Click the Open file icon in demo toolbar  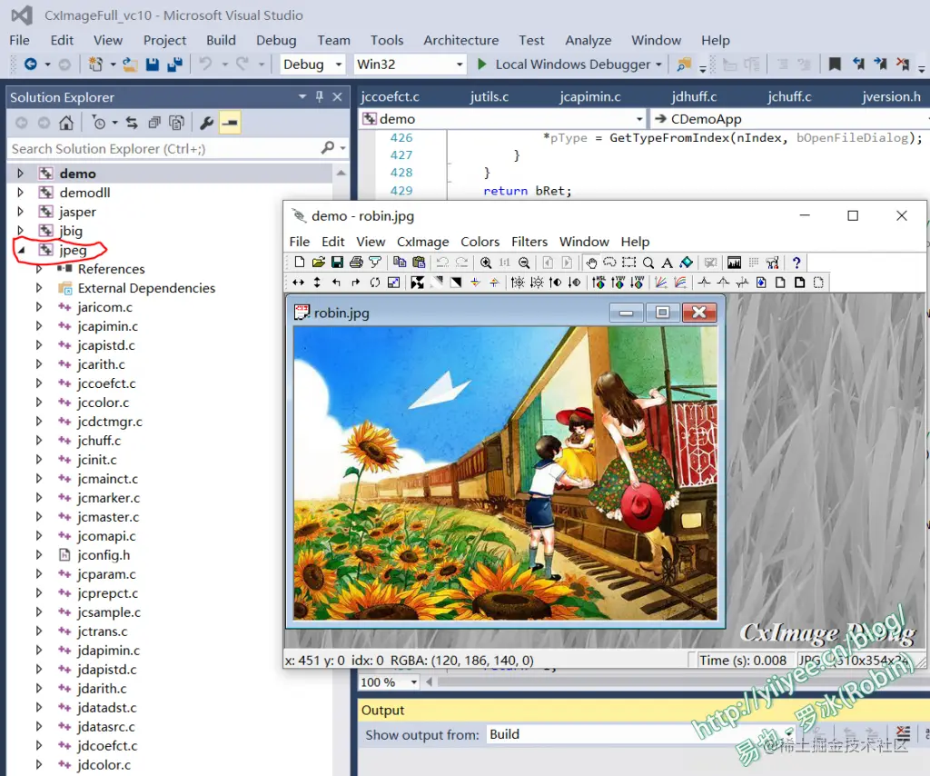pos(319,263)
